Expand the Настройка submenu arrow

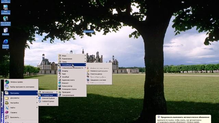point(37,103)
